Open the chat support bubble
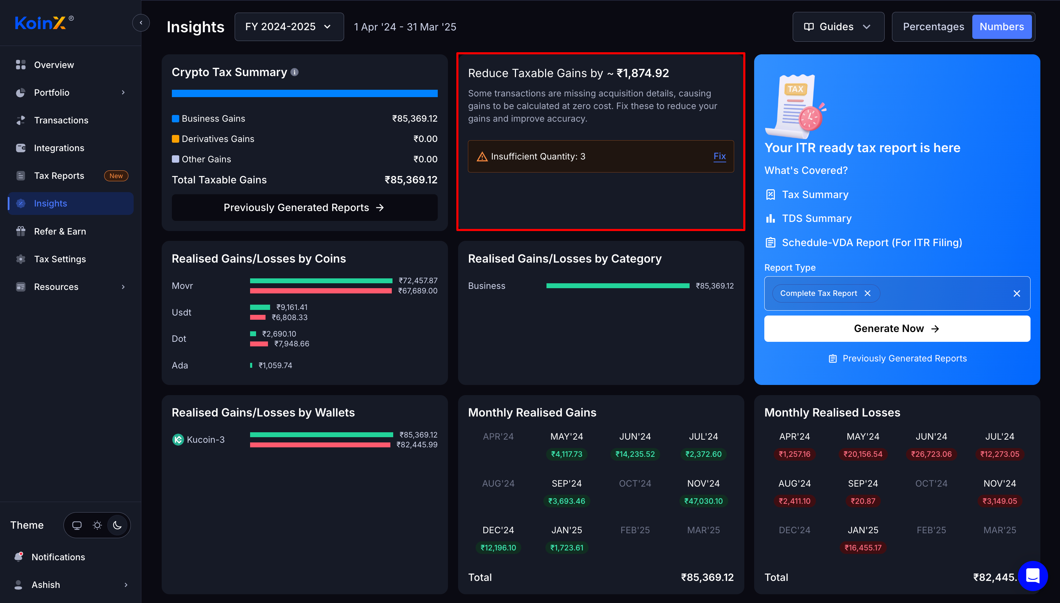This screenshot has width=1060, height=603. pos(1033,576)
